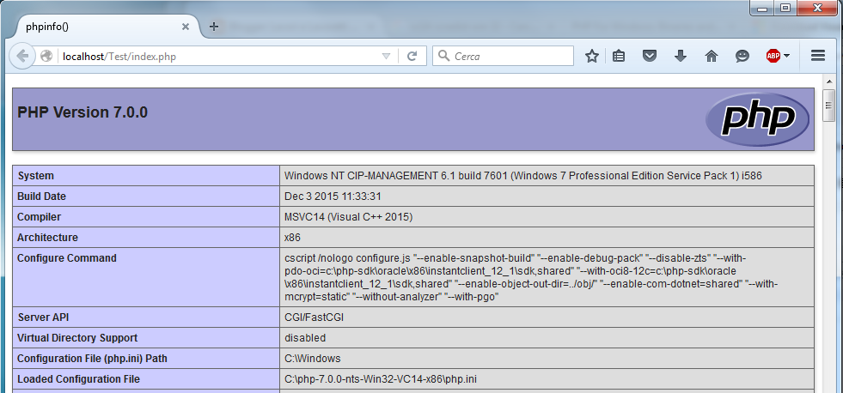Open the Adblock Plus dropdown arrow
This screenshot has width=843, height=393.
(786, 56)
